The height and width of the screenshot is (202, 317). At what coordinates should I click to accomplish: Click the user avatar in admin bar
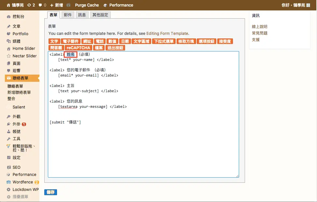308,5
